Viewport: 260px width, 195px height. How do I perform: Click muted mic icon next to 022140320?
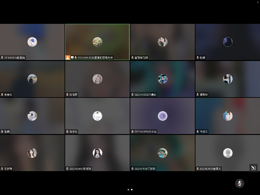pos(132,132)
